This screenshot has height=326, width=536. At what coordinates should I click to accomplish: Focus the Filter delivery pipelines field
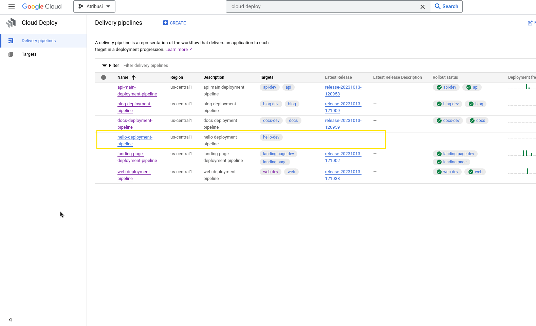(146, 66)
